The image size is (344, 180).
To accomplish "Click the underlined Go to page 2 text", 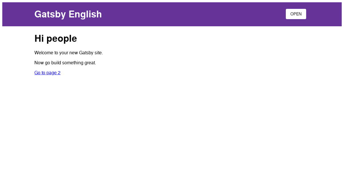I will (x=47, y=73).
